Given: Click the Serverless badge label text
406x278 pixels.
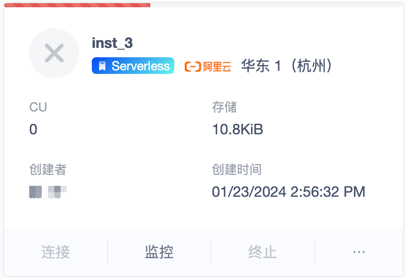Looking at the screenshot, I should [x=140, y=66].
